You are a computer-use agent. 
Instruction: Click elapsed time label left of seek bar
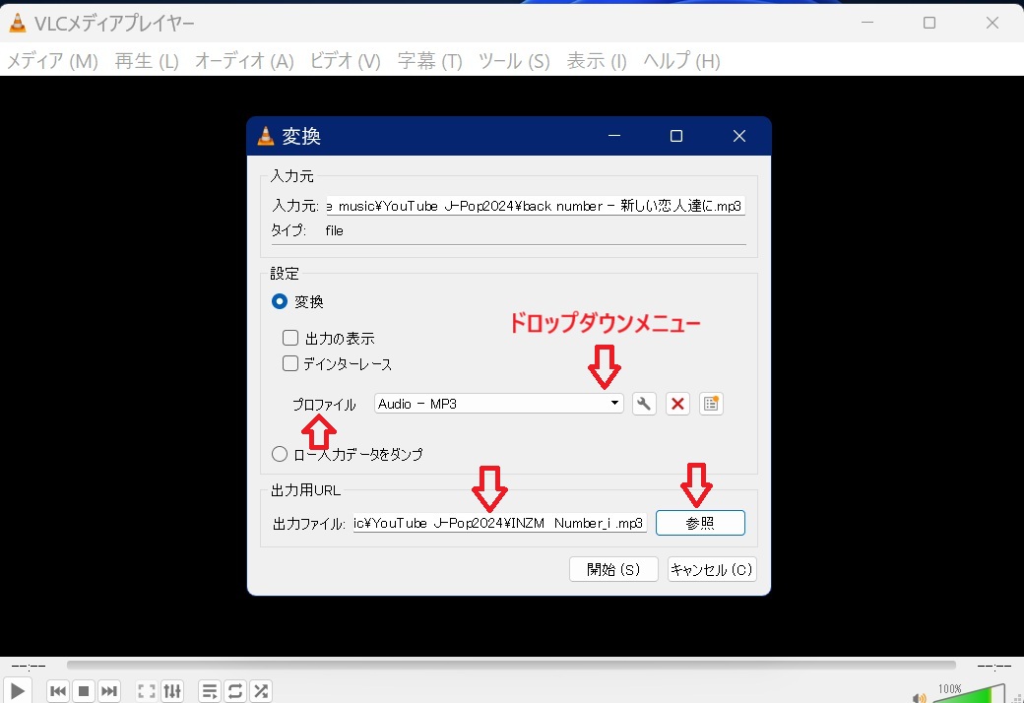point(29,667)
